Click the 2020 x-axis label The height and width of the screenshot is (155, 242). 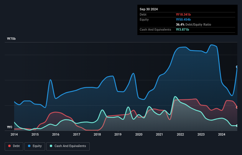tap(139, 134)
